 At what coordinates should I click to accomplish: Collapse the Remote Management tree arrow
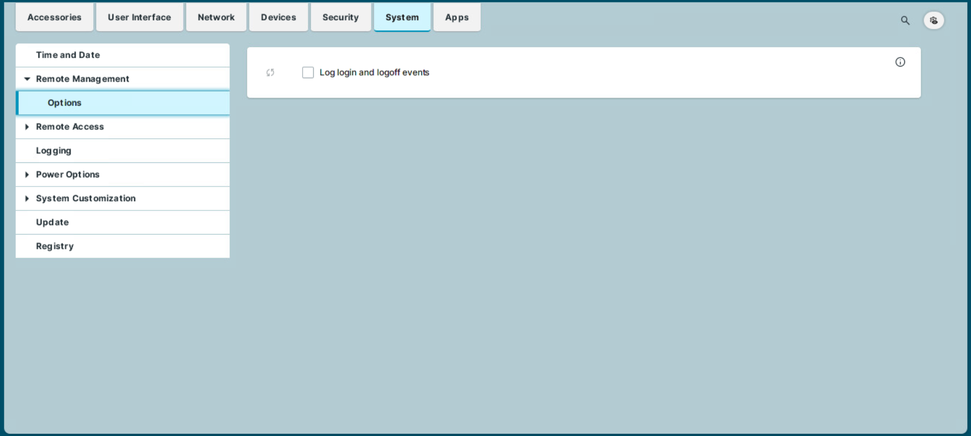(27, 79)
